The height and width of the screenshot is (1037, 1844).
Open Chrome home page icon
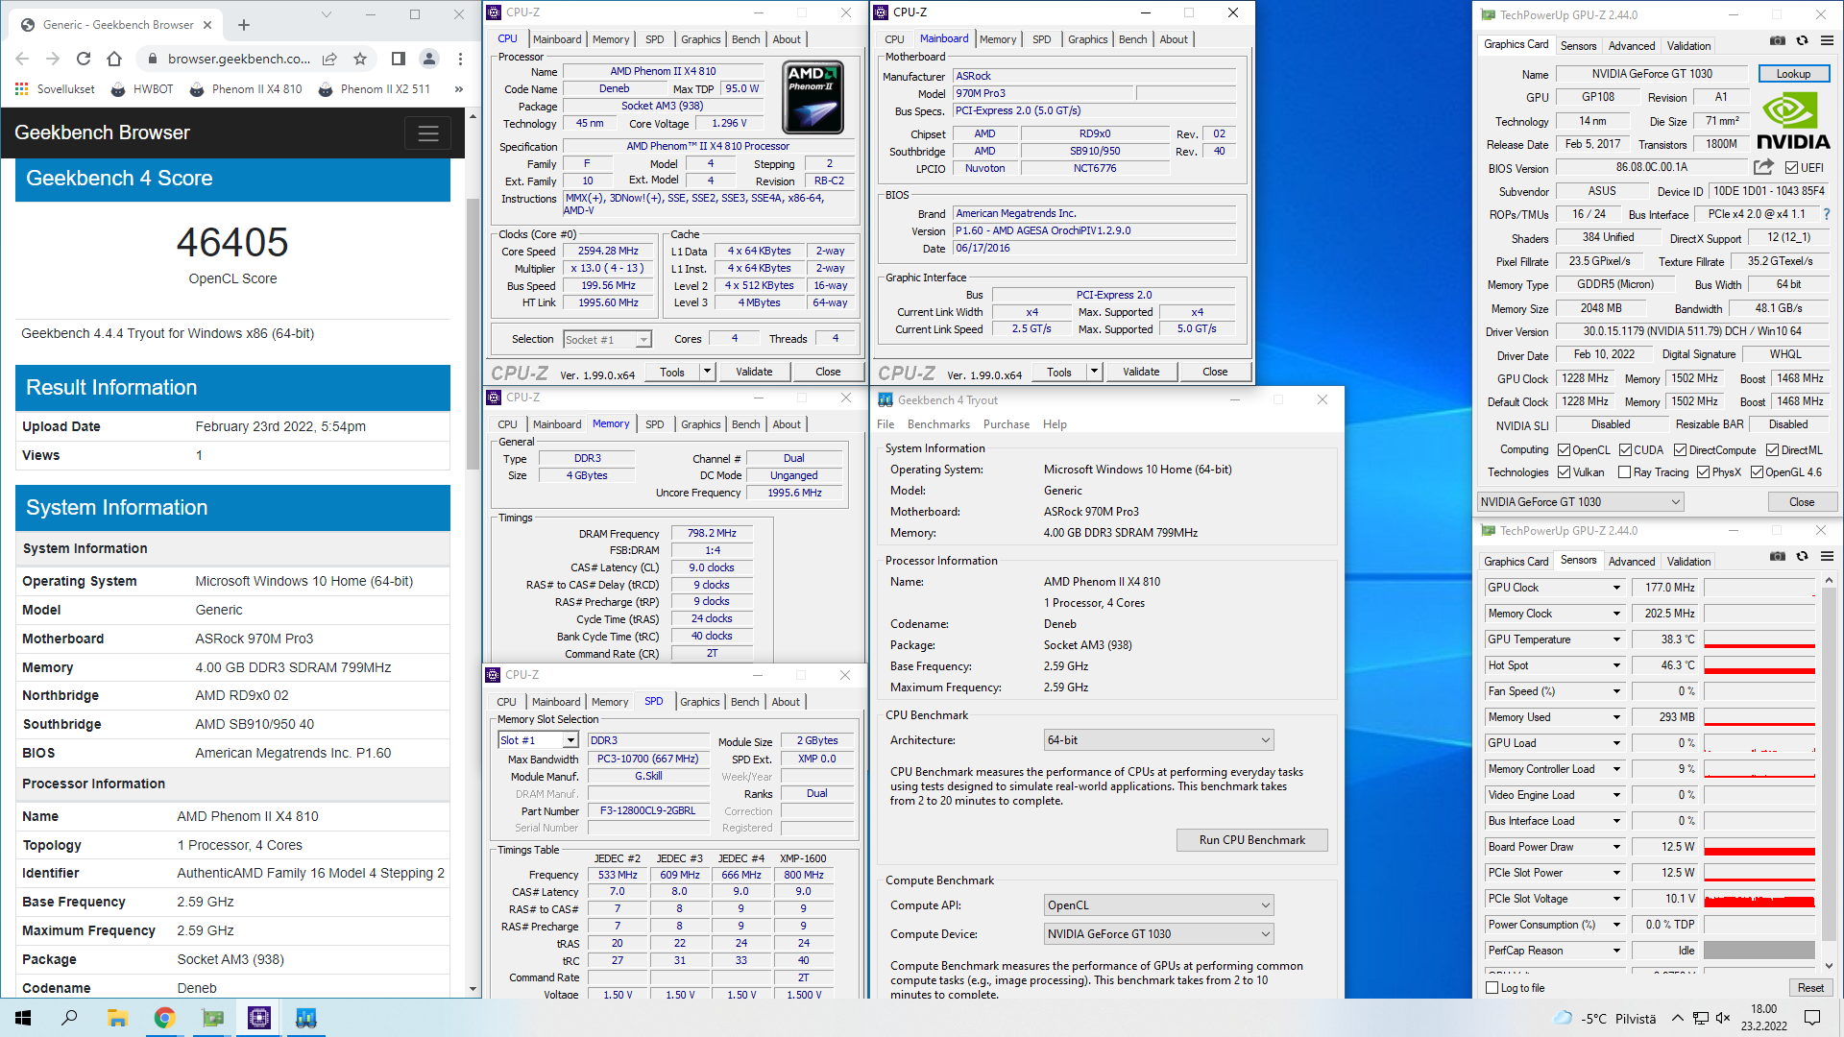114,59
